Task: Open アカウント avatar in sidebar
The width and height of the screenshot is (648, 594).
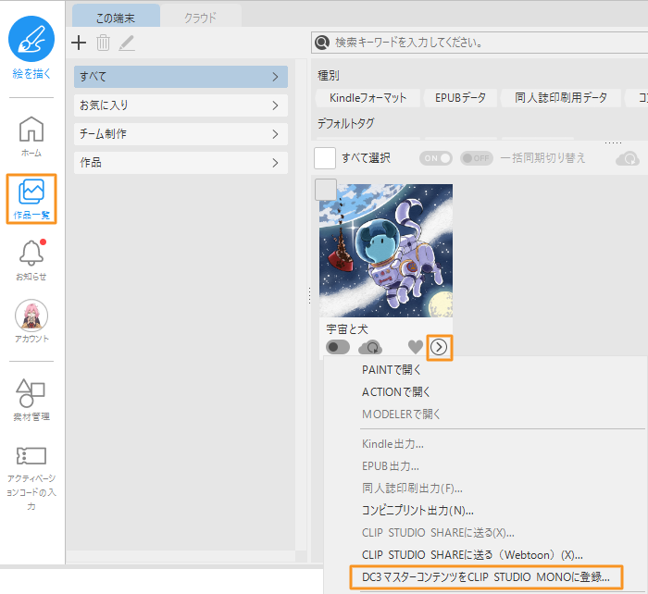Action: coord(31,321)
